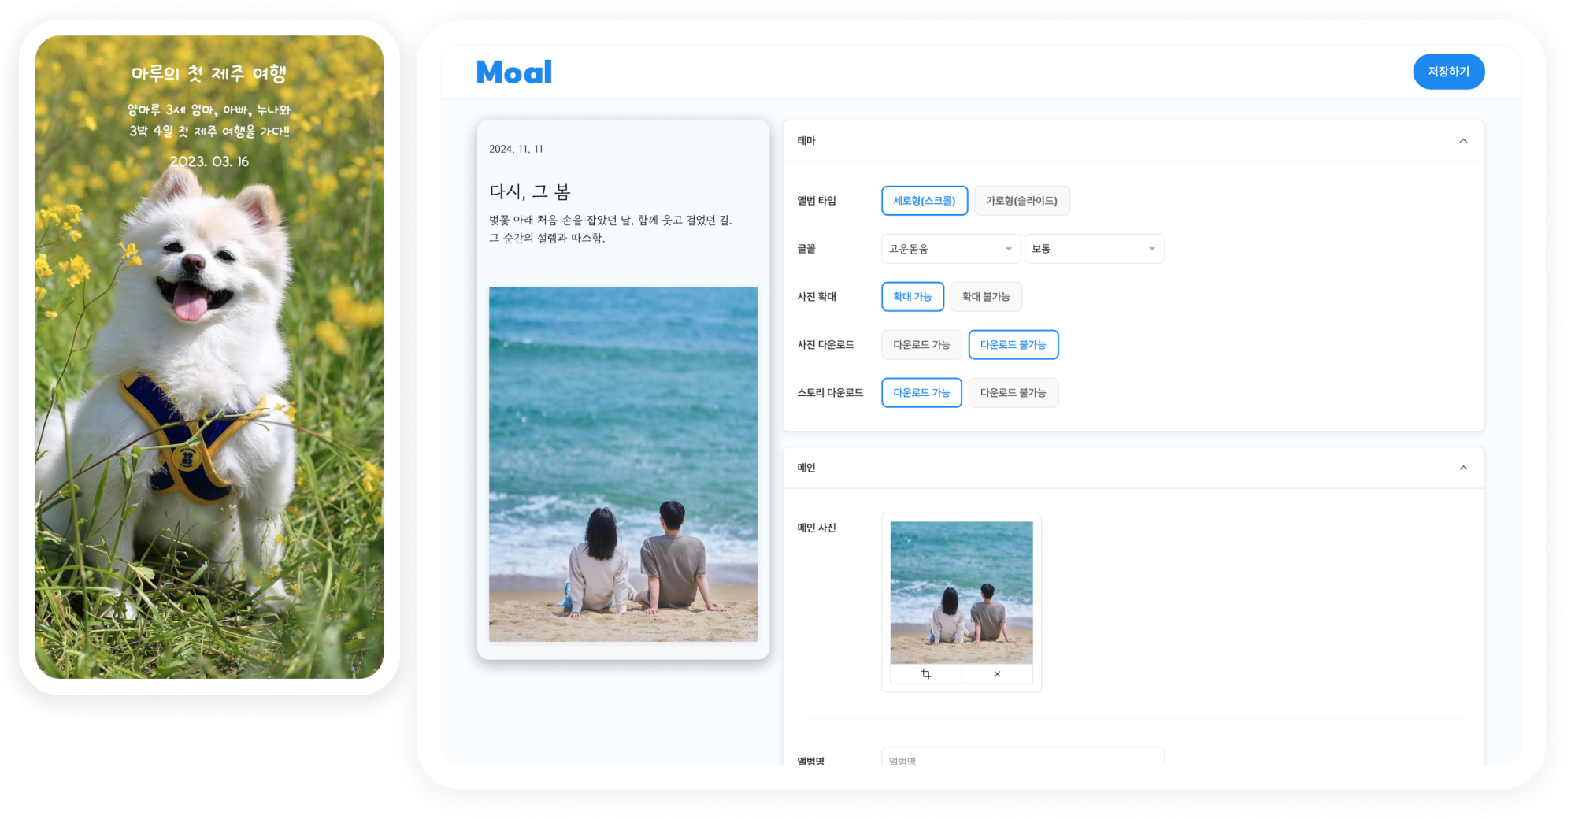Open the 보통 font weight dropdown
1575x819 pixels.
(1093, 249)
